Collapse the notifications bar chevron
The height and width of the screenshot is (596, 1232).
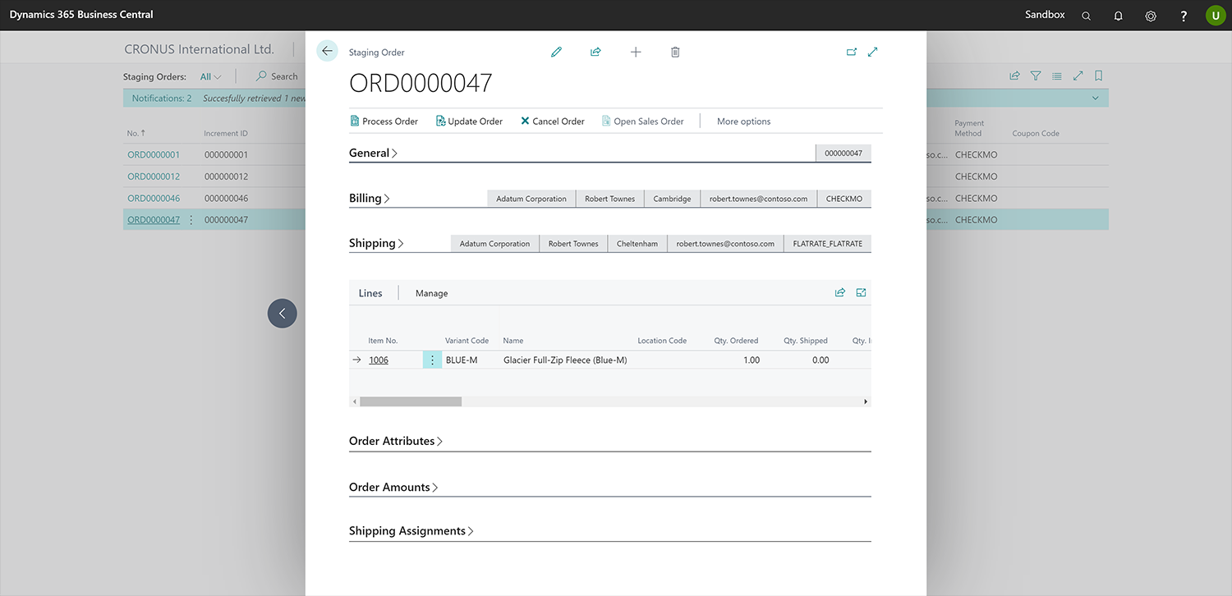[x=1095, y=99]
